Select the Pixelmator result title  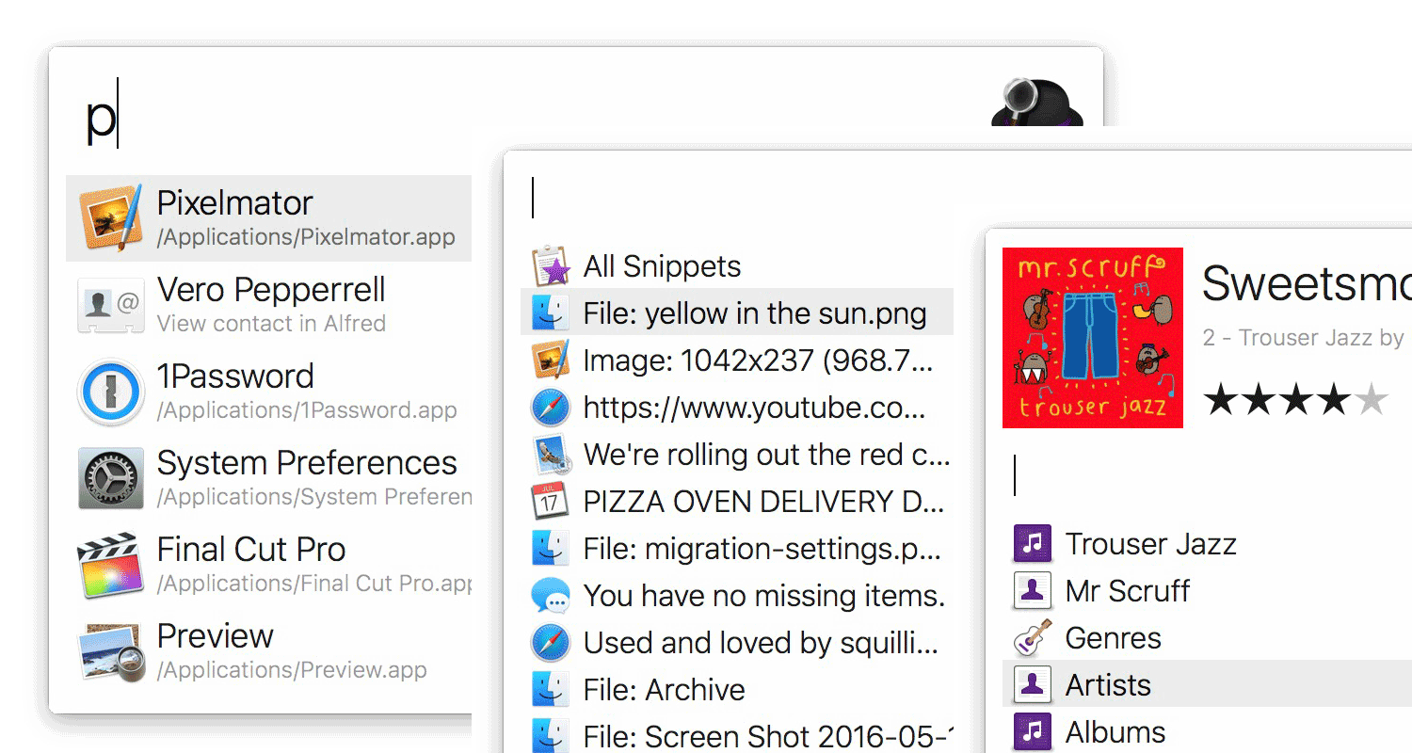tap(234, 203)
